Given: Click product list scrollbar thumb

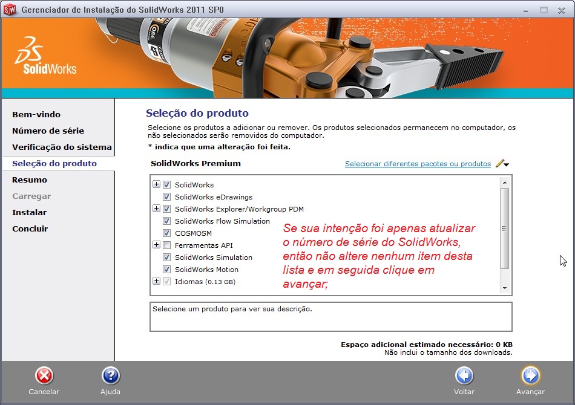Looking at the screenshot, I should 505,228.
